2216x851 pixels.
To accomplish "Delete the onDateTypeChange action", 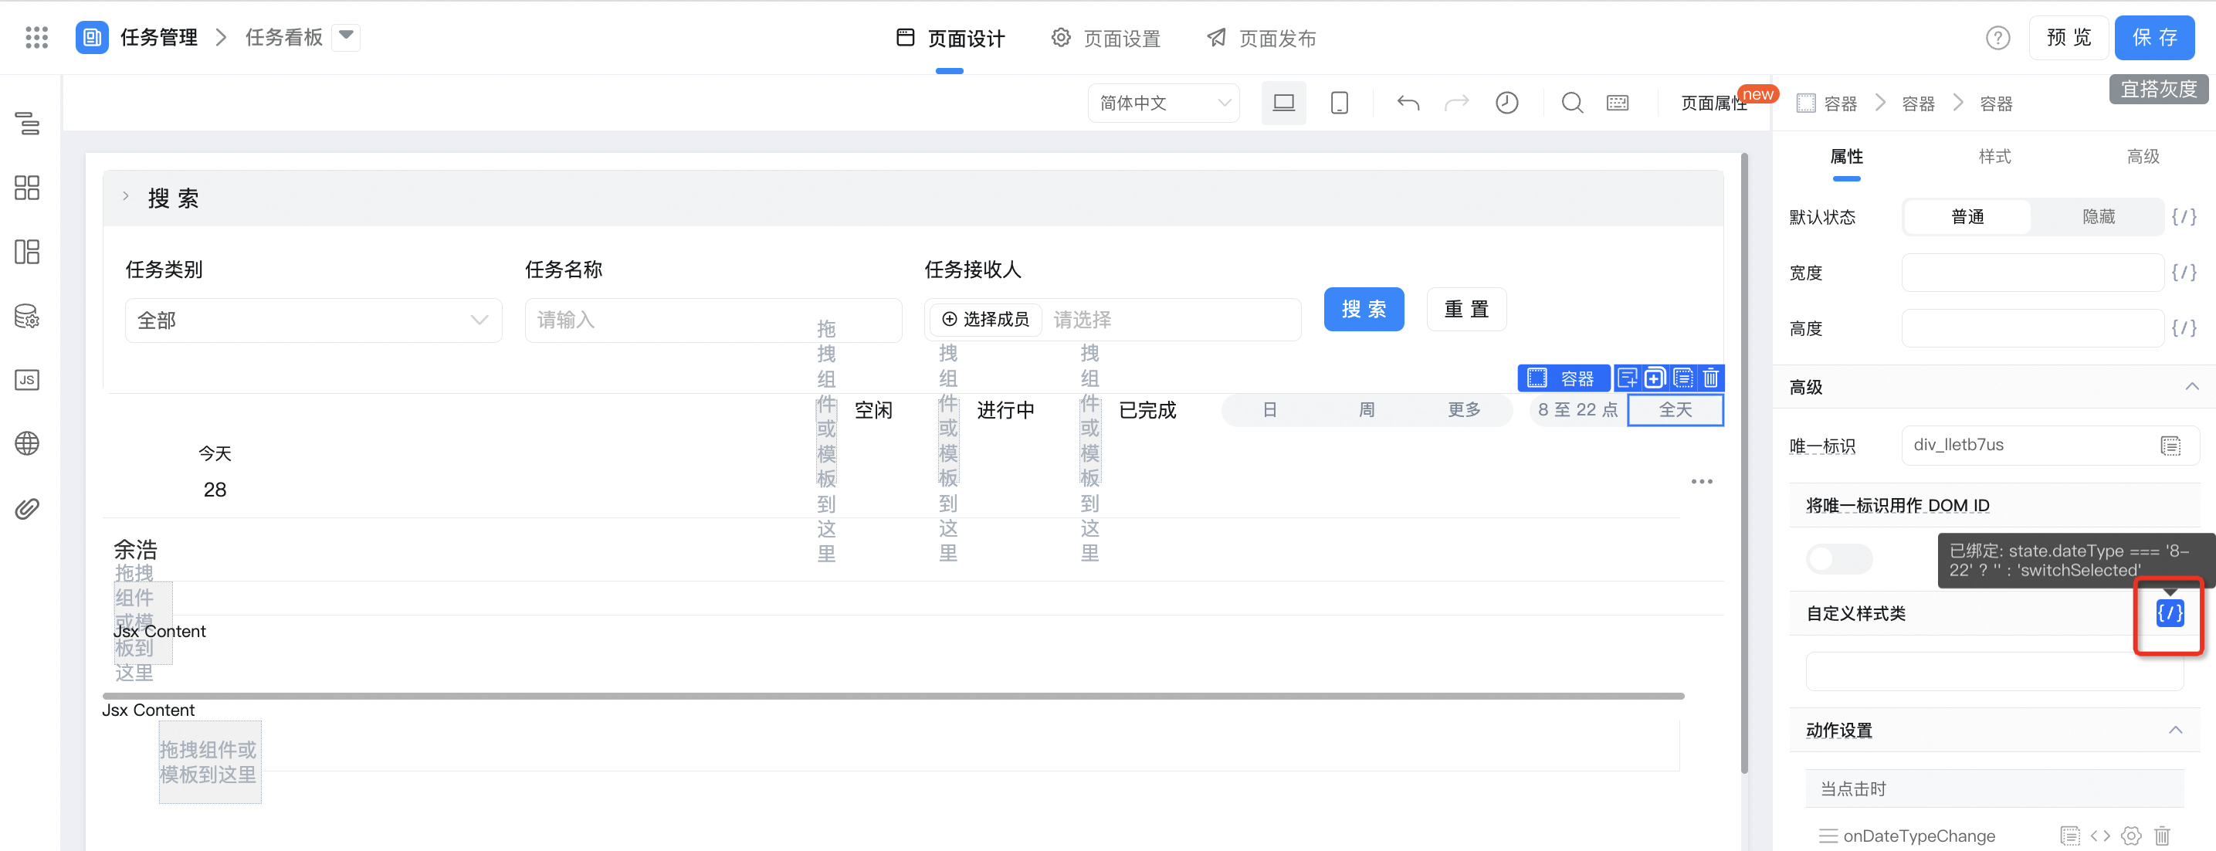I will click(x=2162, y=836).
